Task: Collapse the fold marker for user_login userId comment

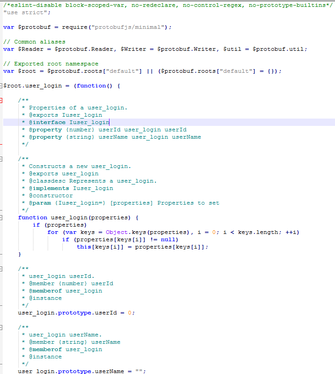Action: [1, 269]
